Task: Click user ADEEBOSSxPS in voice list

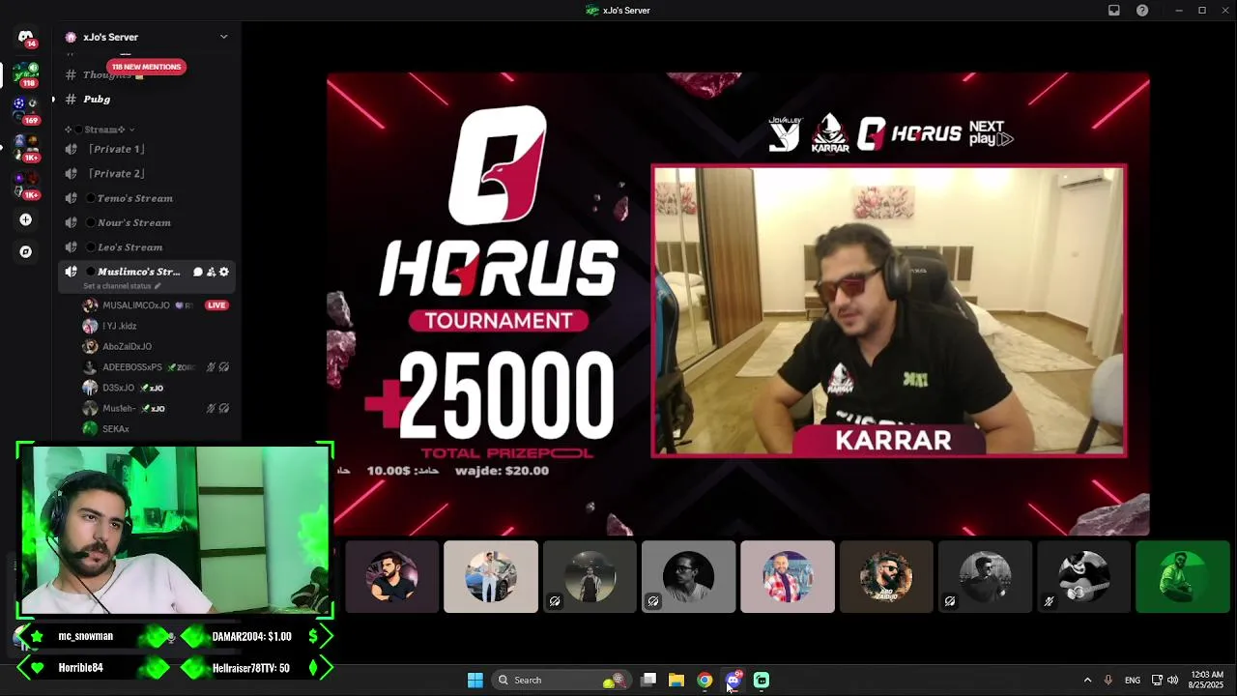Action: click(x=157, y=367)
